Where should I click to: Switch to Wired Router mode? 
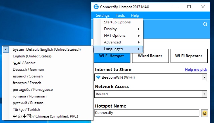[150, 56]
